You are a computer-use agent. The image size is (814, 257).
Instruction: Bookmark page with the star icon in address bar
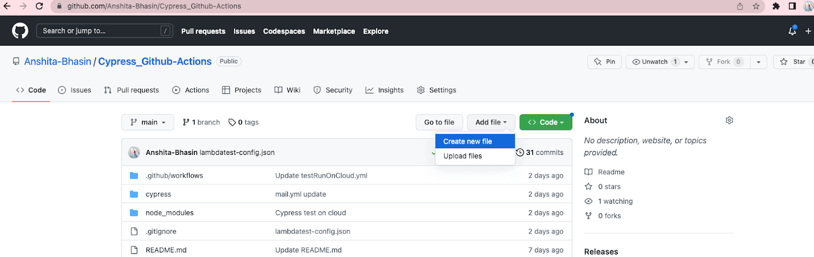(756, 6)
